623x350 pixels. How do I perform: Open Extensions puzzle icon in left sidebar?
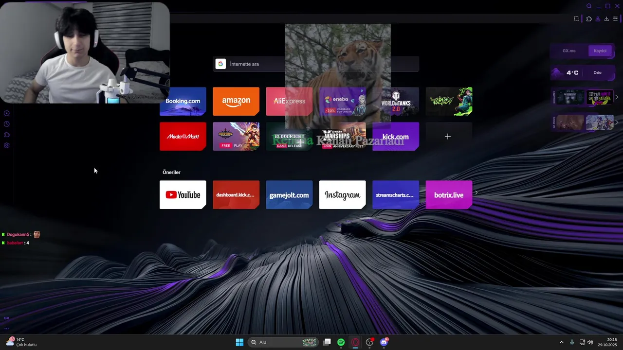point(7,135)
